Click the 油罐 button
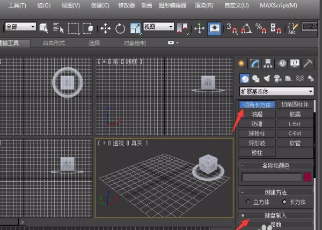 point(257,114)
